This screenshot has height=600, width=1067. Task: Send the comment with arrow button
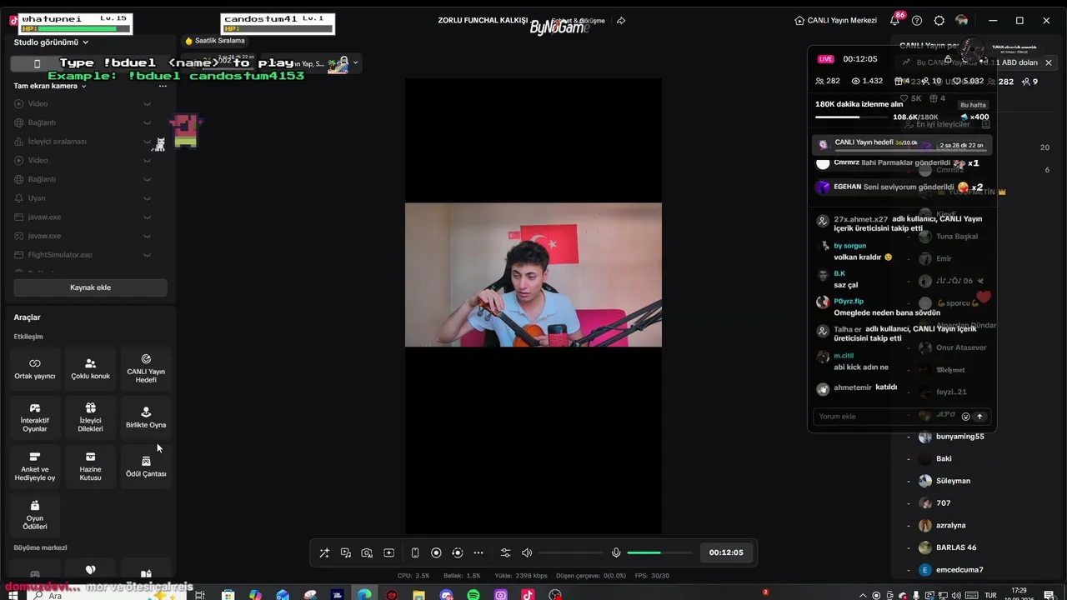point(979,417)
